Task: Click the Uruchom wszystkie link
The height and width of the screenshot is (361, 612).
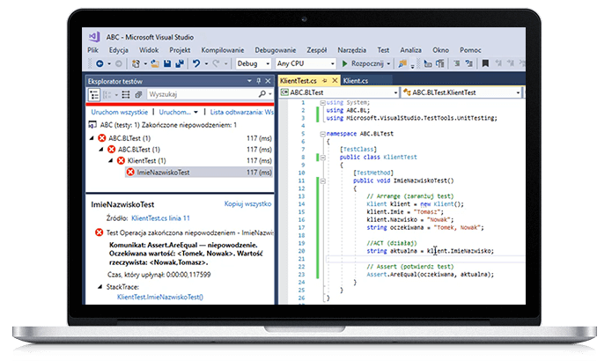Action: click(x=119, y=113)
